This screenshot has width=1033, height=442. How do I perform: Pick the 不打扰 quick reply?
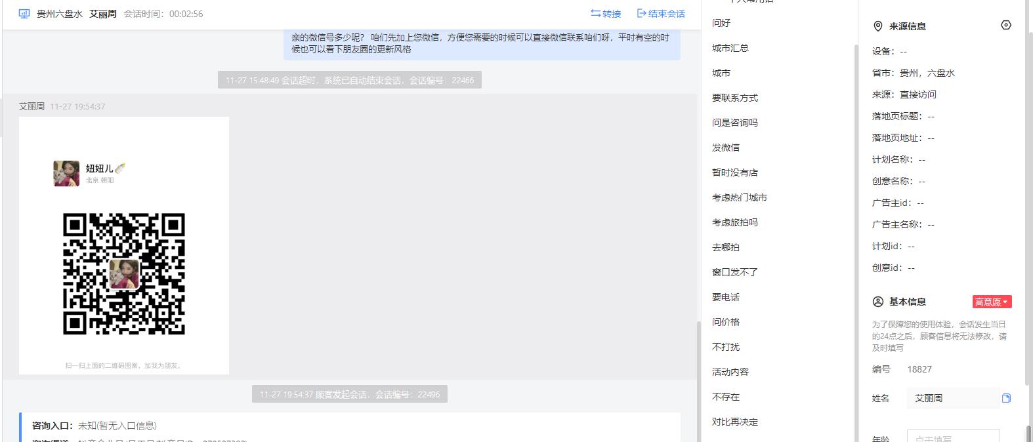pos(726,347)
